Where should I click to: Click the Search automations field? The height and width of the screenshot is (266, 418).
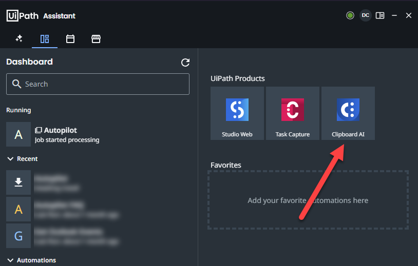coord(98,84)
